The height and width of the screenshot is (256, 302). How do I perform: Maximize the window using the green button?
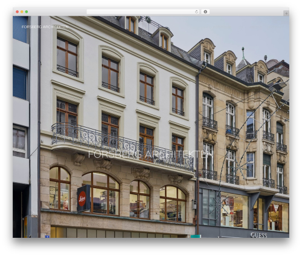27,11
